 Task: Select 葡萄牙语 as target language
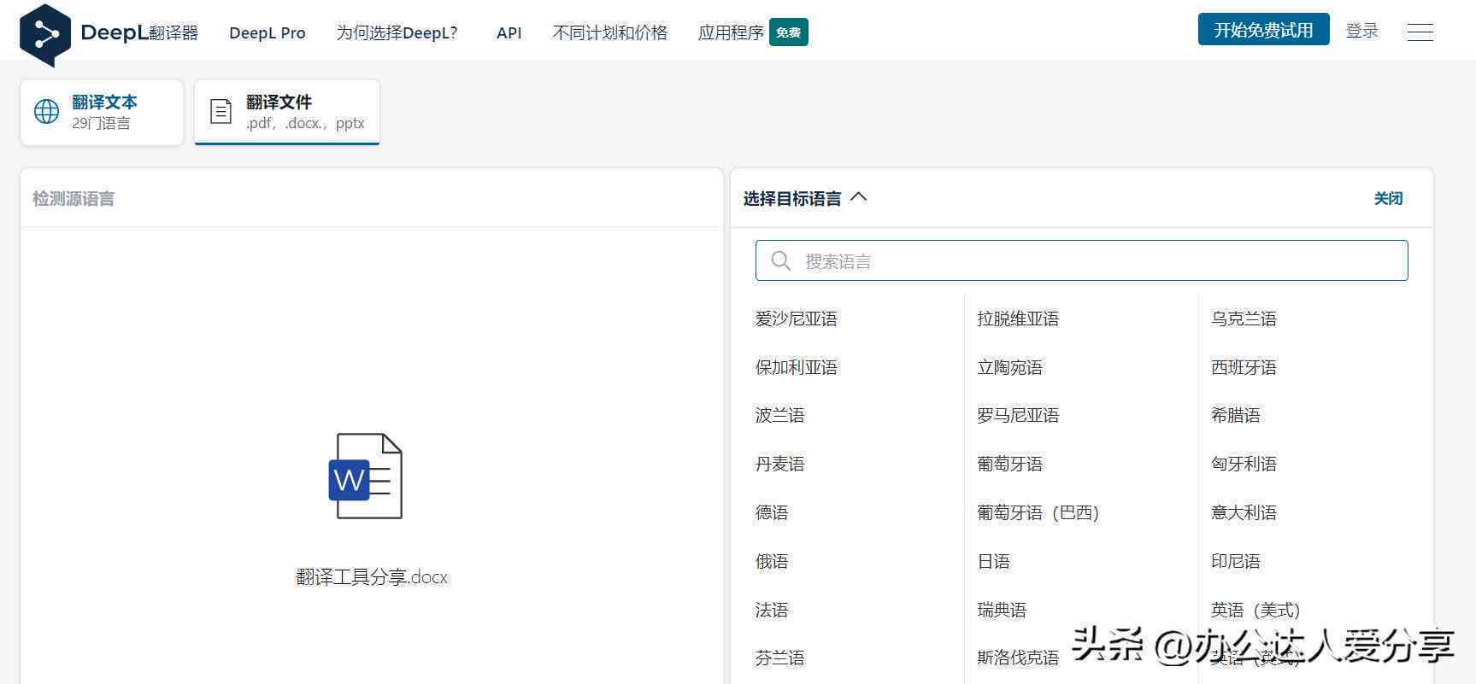(x=1010, y=464)
